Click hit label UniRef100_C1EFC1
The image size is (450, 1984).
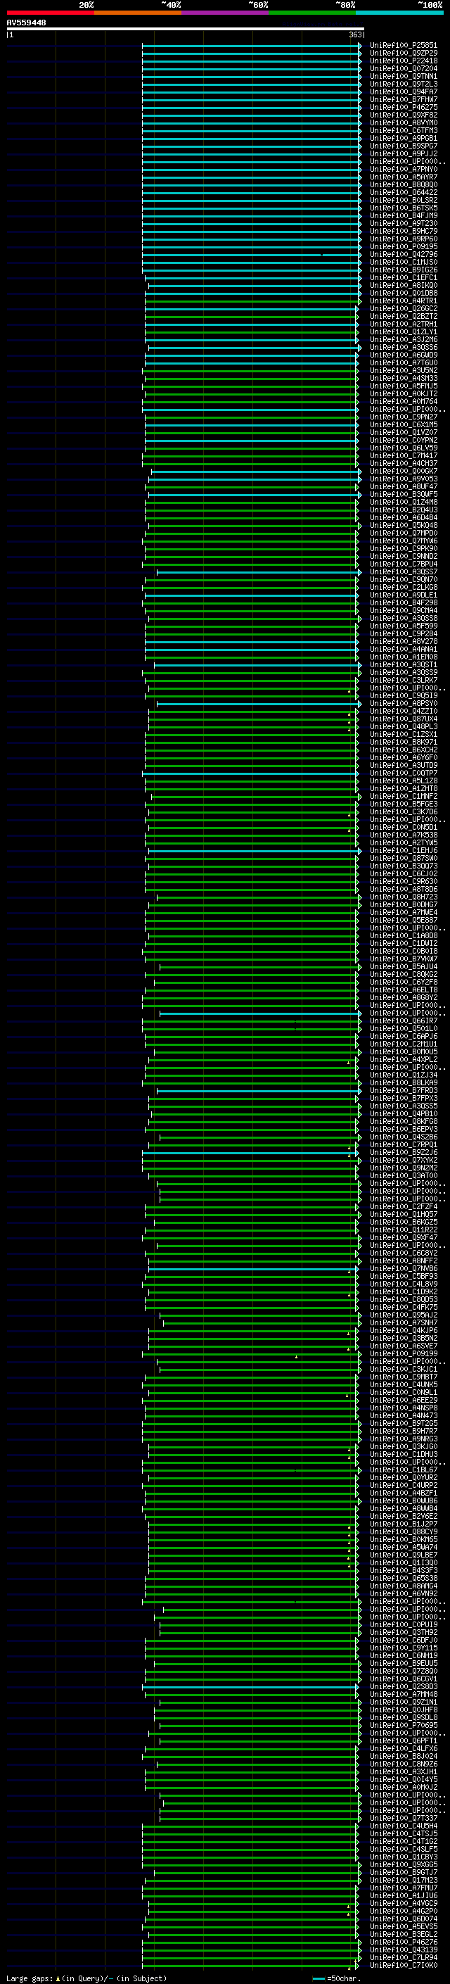pos(403,277)
